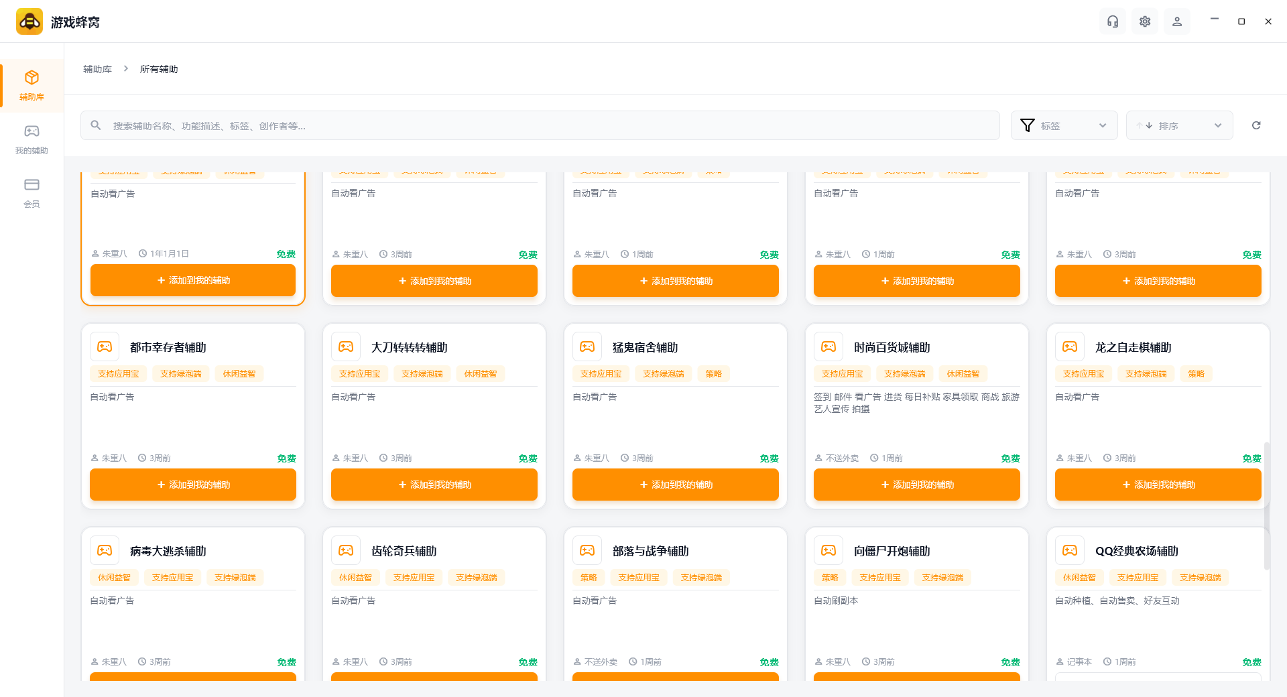Image resolution: width=1287 pixels, height=697 pixels.
Task: Click gamepad icon of 齿轮奇兵辅助
Action: (x=346, y=550)
